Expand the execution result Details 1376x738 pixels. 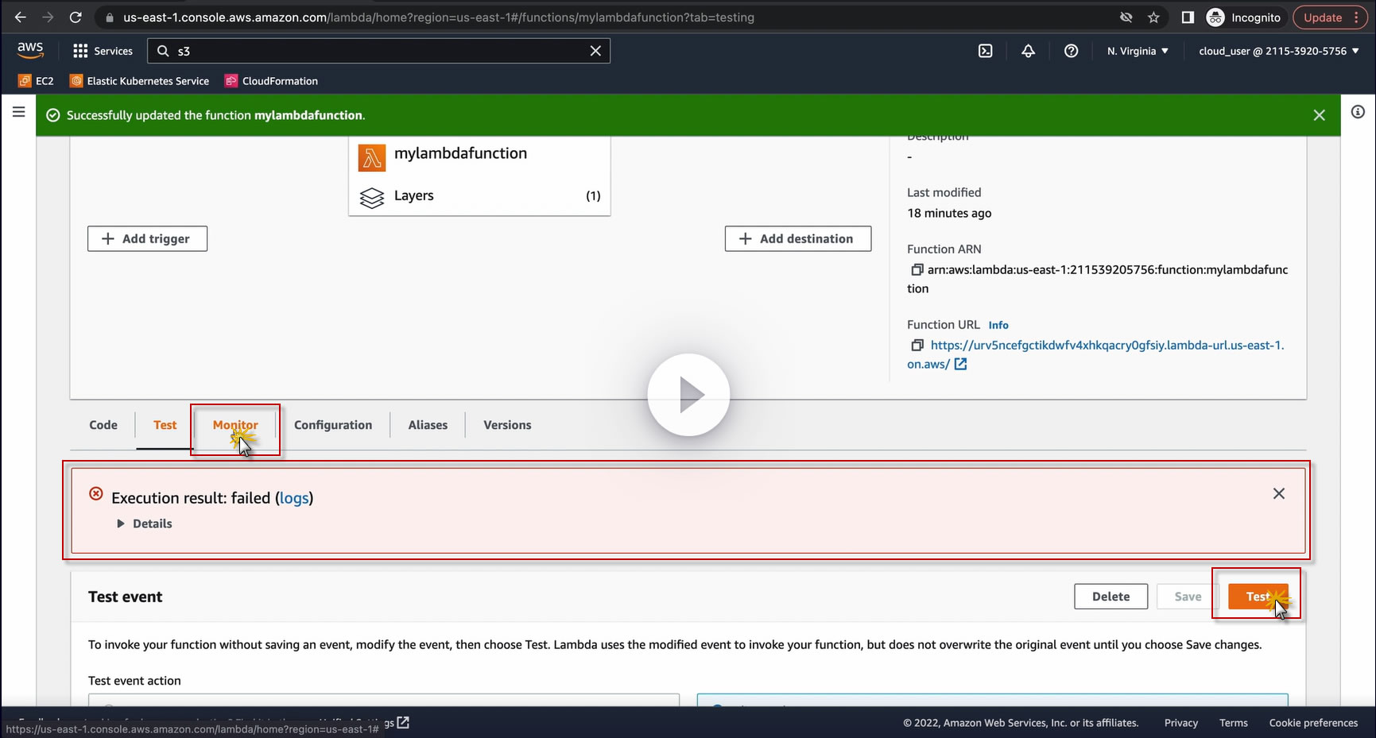pyautogui.click(x=145, y=524)
